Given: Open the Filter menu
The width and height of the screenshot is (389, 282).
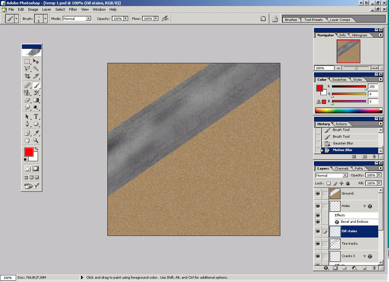Looking at the screenshot, I should [73, 9].
